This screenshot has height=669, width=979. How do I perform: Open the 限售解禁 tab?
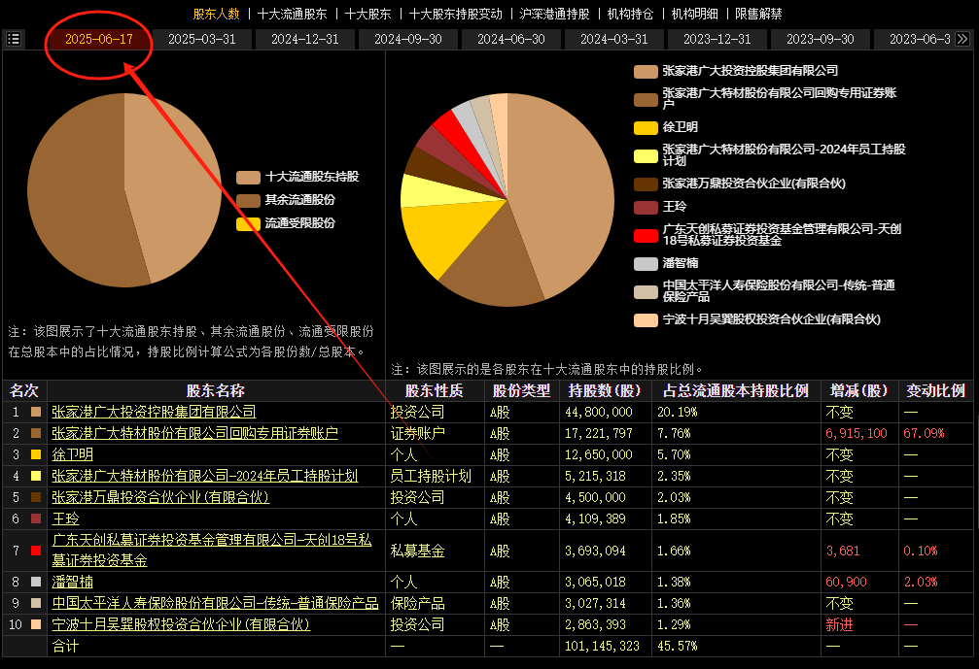click(758, 14)
